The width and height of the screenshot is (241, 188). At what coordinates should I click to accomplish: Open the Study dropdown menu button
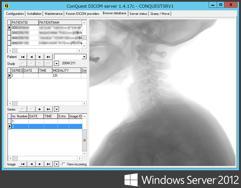coord(56,63)
